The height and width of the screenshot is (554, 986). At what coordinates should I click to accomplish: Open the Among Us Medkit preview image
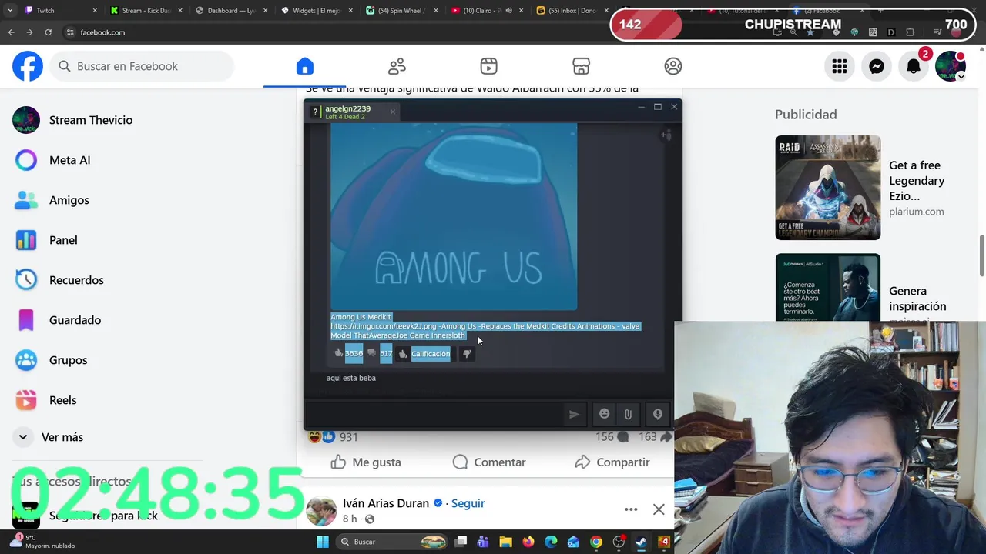(x=454, y=217)
